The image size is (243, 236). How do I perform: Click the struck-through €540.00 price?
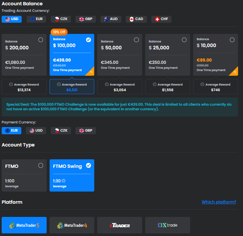pyautogui.click(x=59, y=66)
